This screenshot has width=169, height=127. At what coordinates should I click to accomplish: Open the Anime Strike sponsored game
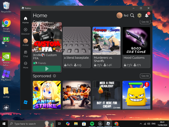click(x=47, y=95)
